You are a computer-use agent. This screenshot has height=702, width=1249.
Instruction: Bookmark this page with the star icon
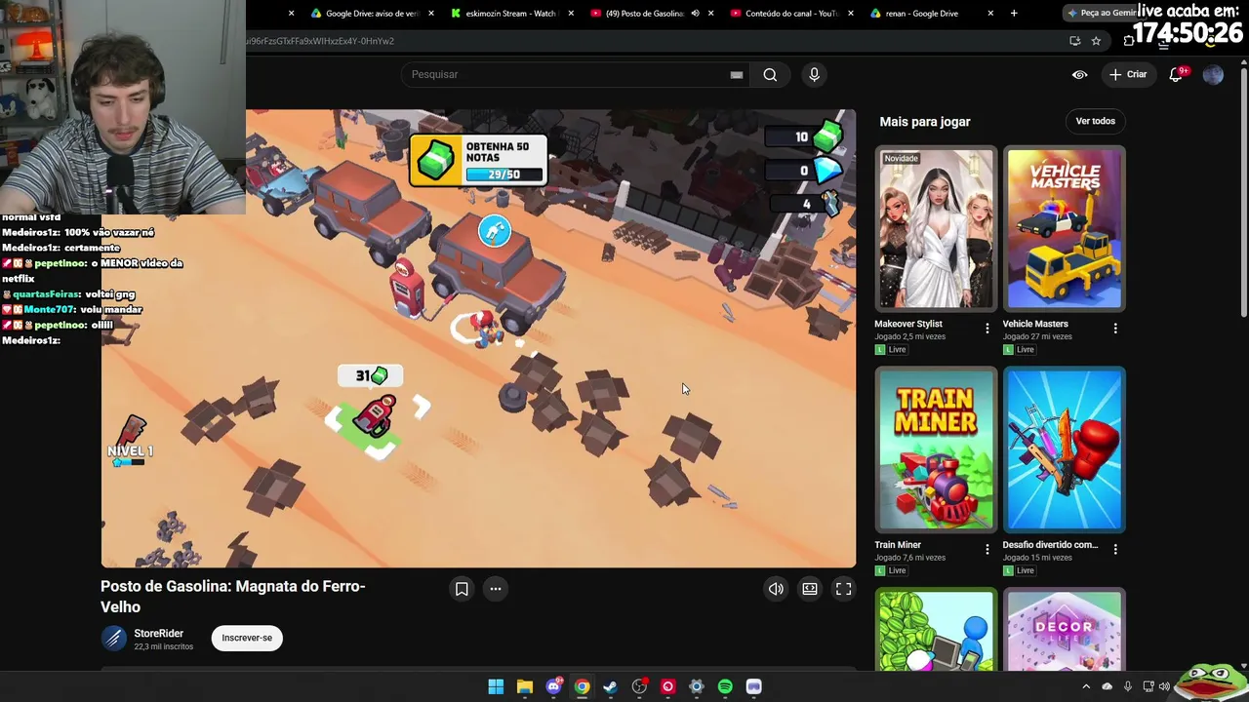click(x=1096, y=41)
